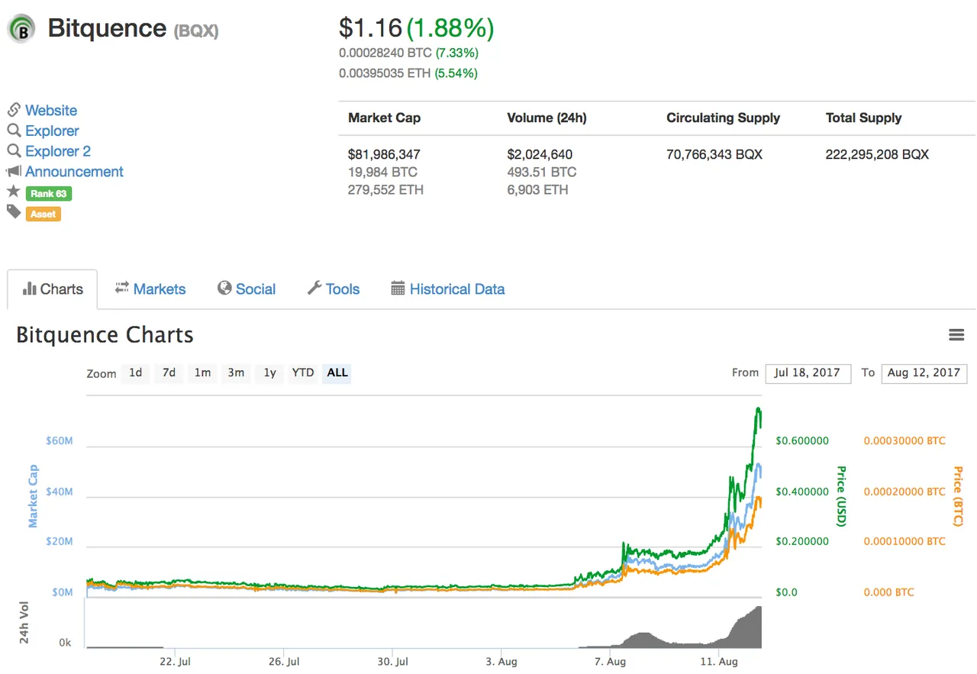This screenshot has width=977, height=674.
Task: Set chart zoom to 1m
Action: click(202, 373)
